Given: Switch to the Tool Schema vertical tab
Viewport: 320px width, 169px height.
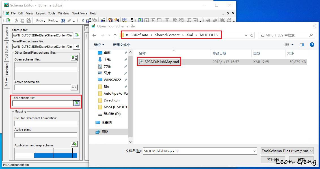Looking at the screenshot, I should [7, 51].
